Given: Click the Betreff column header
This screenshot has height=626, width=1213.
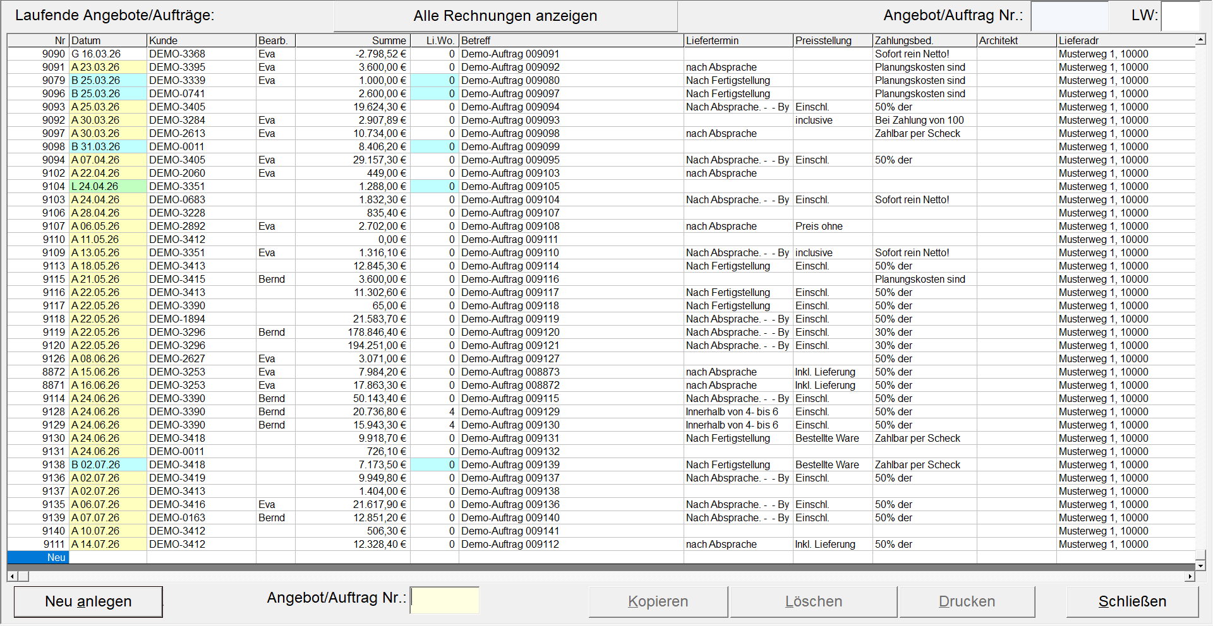Looking at the screenshot, I should (x=571, y=40).
